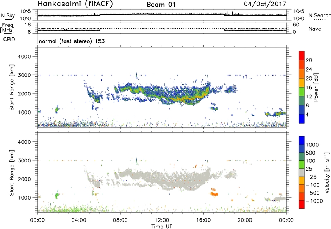Click the N.Search dotted legend label
The image size is (331, 229).
click(x=320, y=15)
